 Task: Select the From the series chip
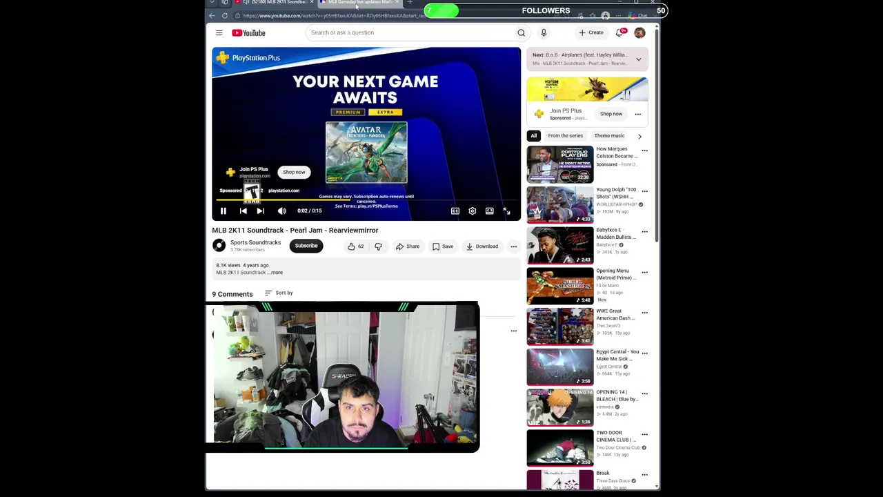(565, 136)
